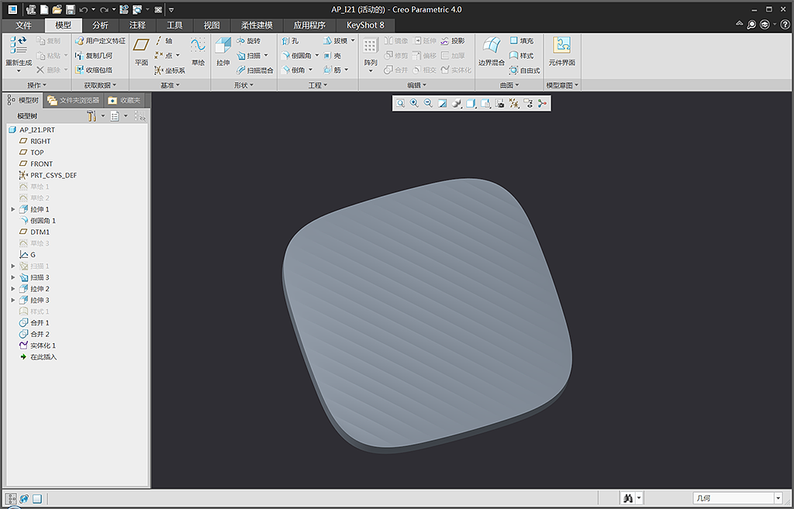Switch to the KeyShot 8 ribbon tab
The height and width of the screenshot is (509, 794).
coord(365,26)
